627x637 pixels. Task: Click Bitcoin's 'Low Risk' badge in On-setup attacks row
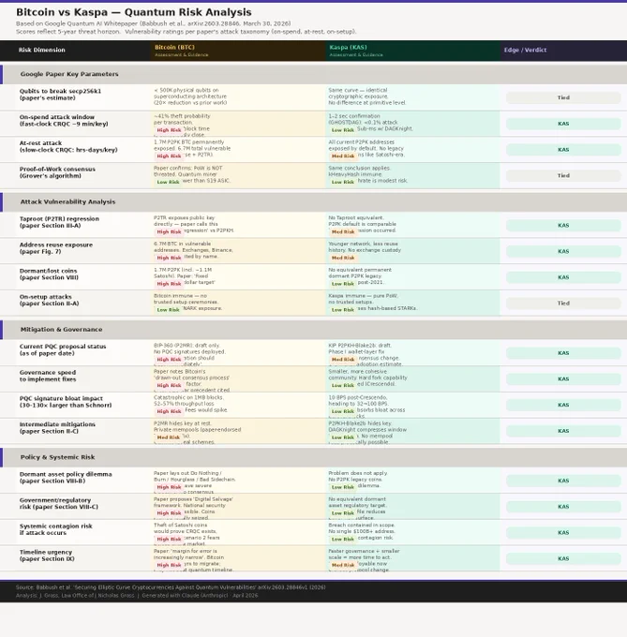point(168,309)
